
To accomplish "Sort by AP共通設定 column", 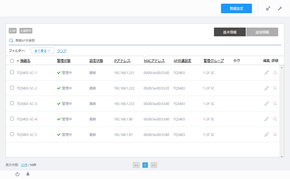I will [x=182, y=61].
